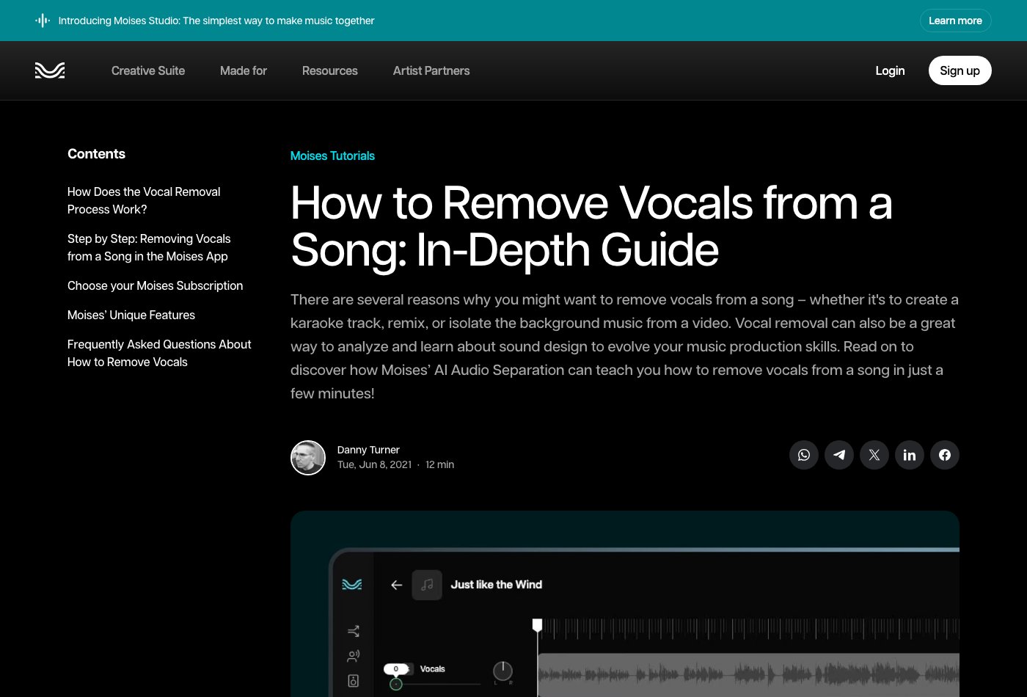Screen dimensions: 1027x697
Task: Open the Made for menu
Action: [x=244, y=70]
